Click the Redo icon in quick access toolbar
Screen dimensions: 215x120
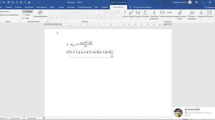tap(9, 2)
